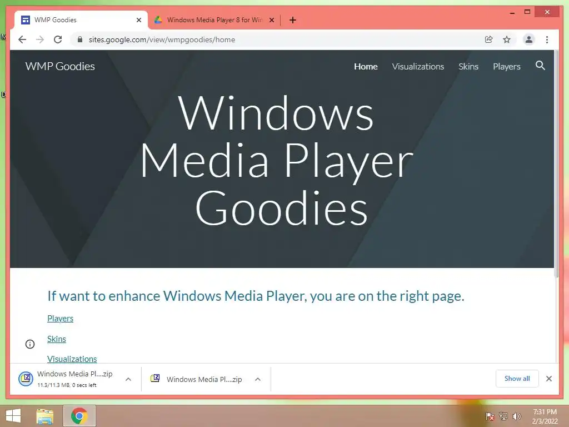Screen dimensions: 569x427
Task: Open Players in site navigation
Action: tap(507, 67)
